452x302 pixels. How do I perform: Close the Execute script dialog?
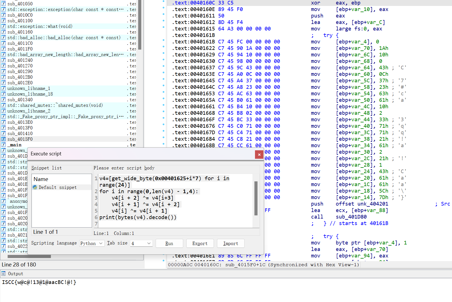[259, 155]
